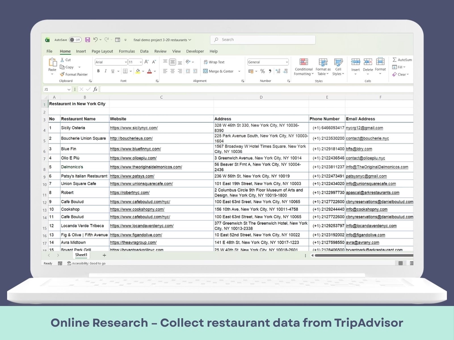
Task: Click the Wrap Text button
Action: 214,62
